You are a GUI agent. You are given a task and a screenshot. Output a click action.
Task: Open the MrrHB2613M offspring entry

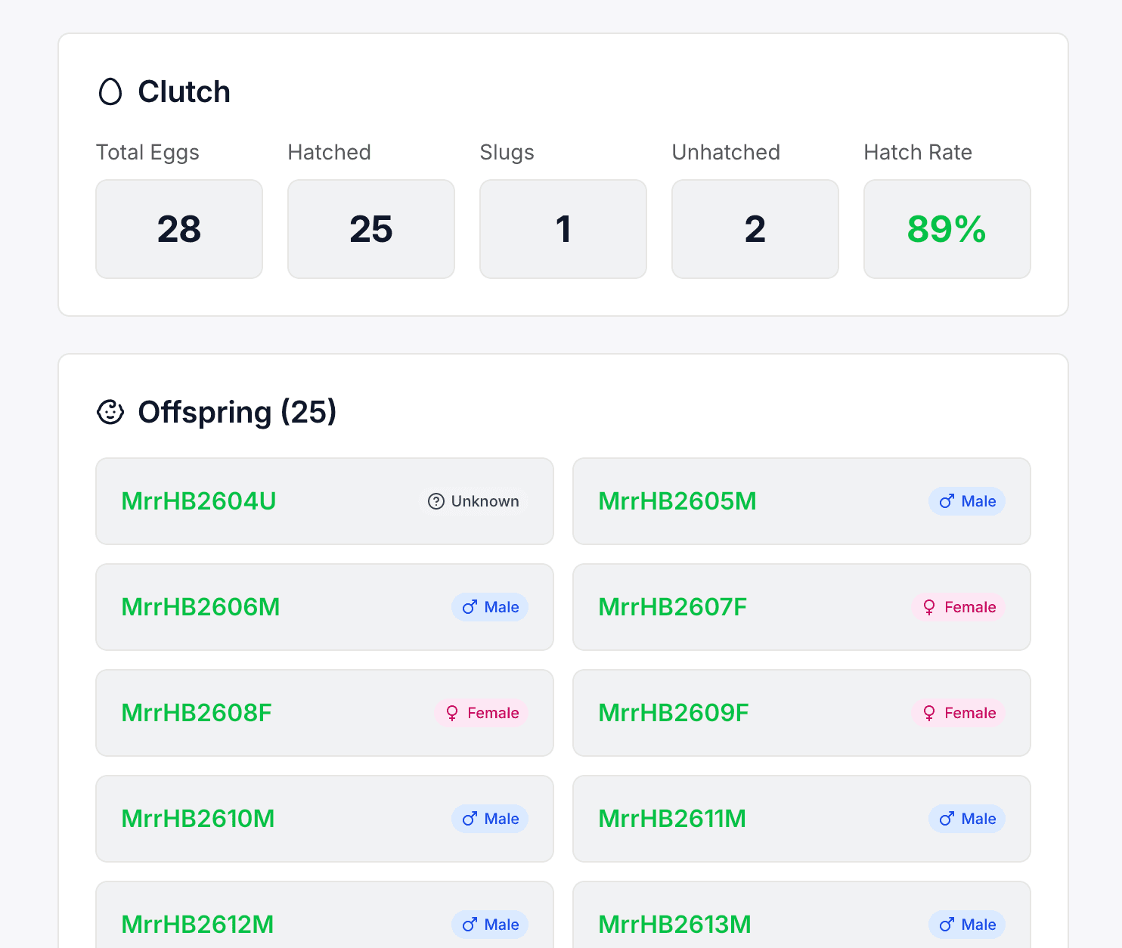point(674,924)
